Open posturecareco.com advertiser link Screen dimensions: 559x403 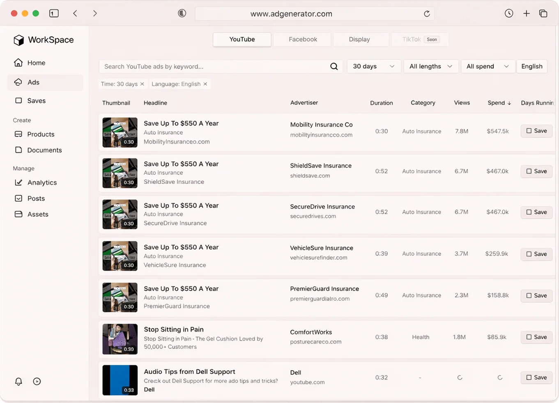(316, 342)
